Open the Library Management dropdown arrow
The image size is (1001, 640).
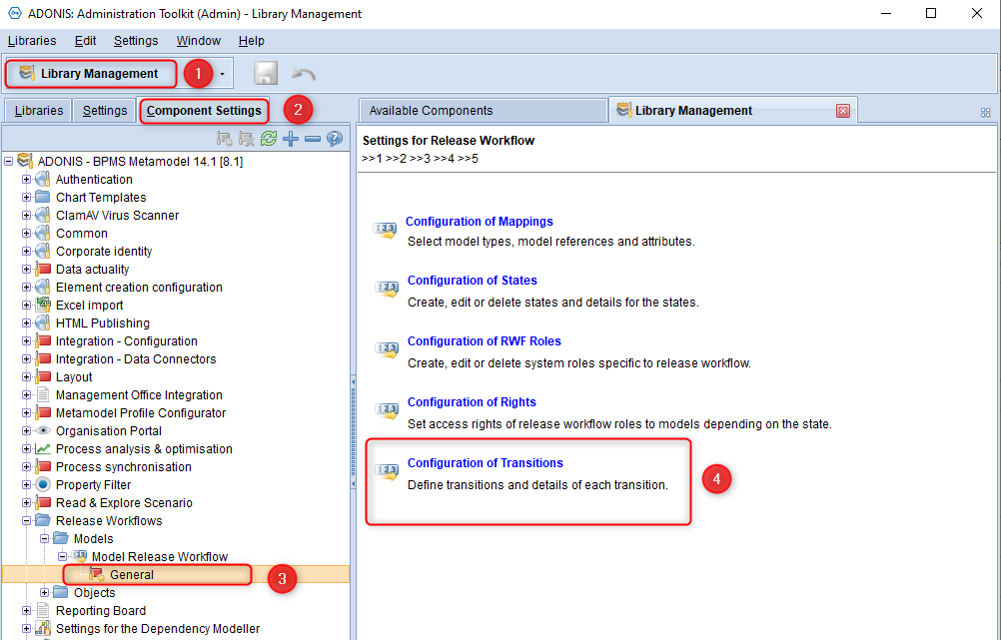222,74
